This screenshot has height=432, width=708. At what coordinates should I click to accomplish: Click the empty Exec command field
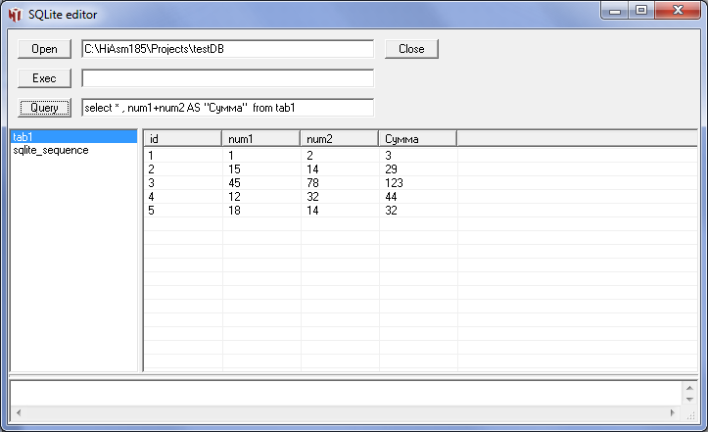pos(227,78)
